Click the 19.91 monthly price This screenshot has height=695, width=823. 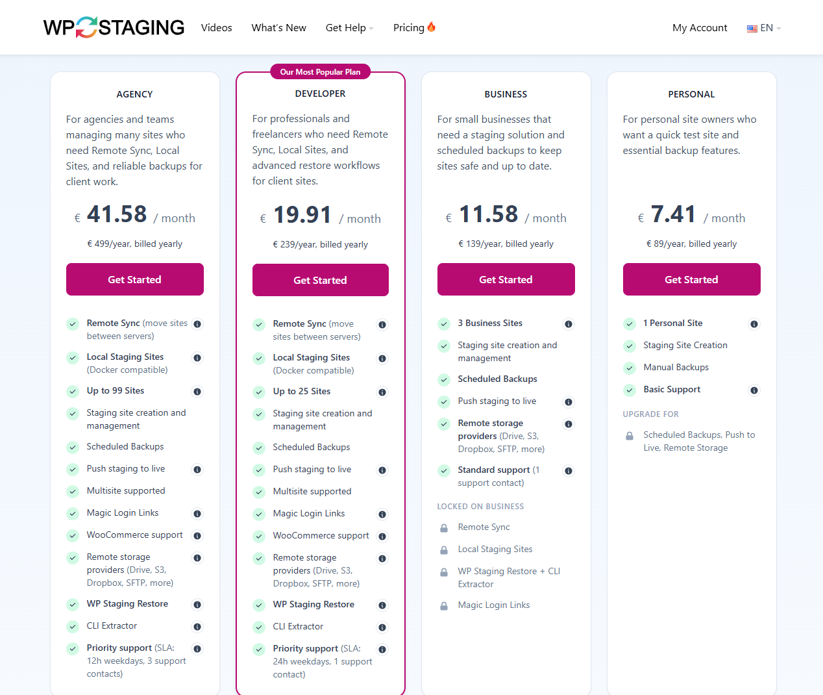(302, 215)
